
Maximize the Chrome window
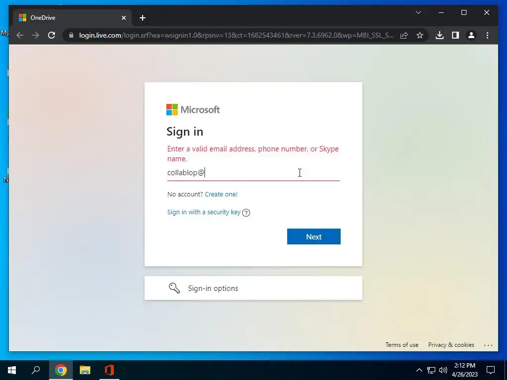coord(463,12)
